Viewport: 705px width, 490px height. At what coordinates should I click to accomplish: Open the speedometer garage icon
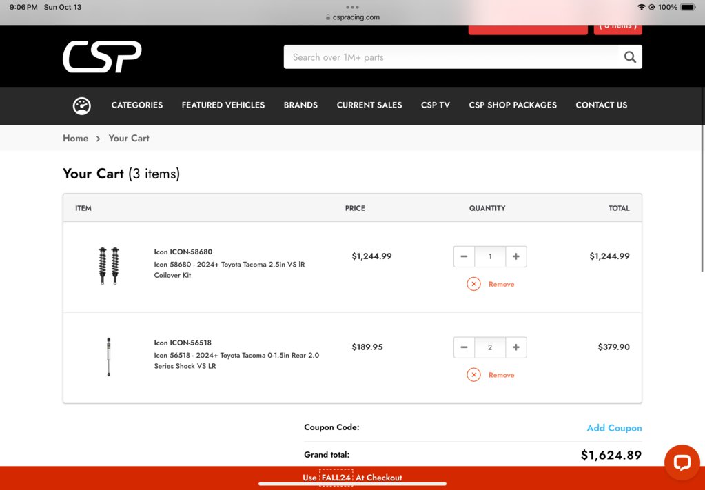point(82,105)
